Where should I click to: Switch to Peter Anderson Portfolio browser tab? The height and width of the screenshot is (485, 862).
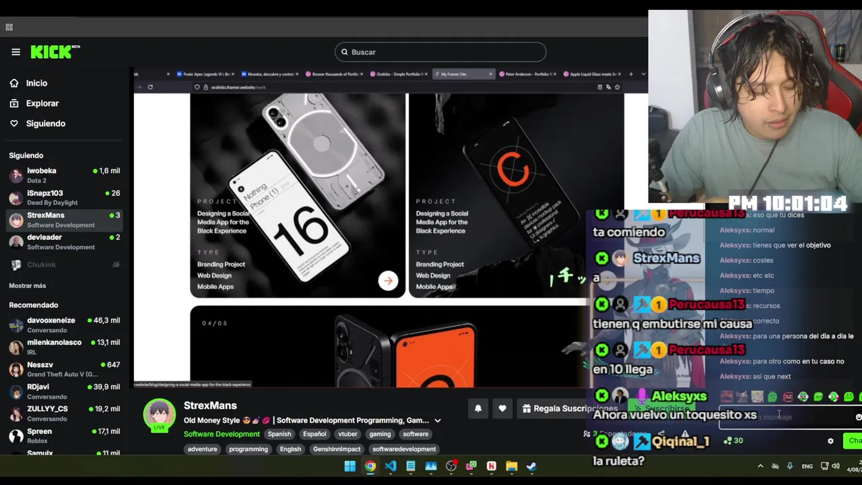click(x=528, y=74)
